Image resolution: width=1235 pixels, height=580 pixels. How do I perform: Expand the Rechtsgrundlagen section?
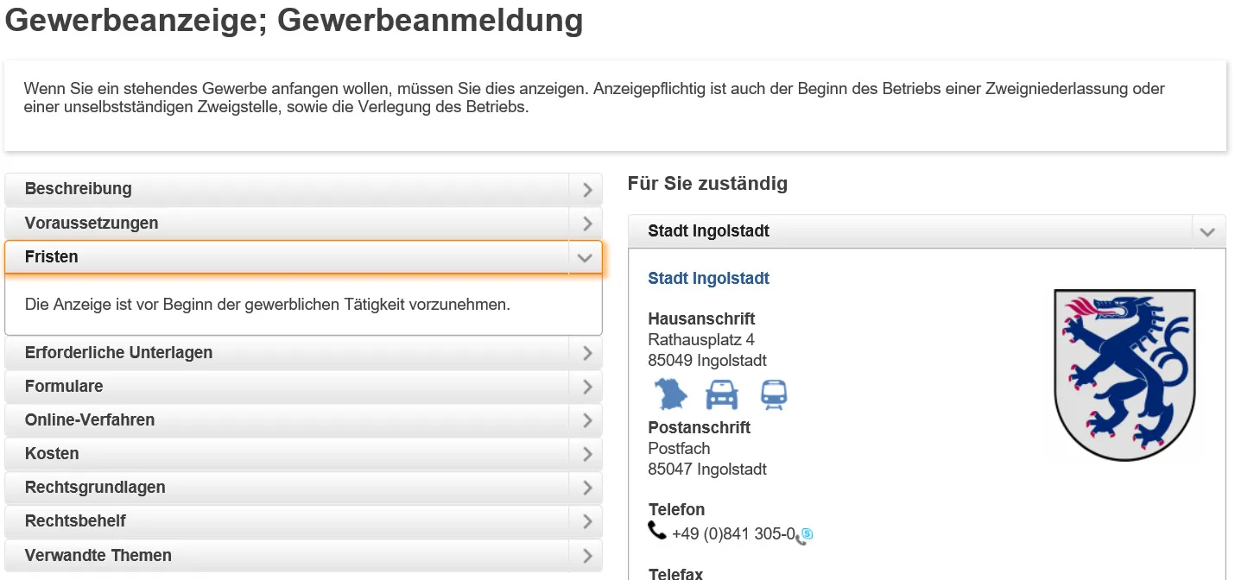[x=303, y=488]
